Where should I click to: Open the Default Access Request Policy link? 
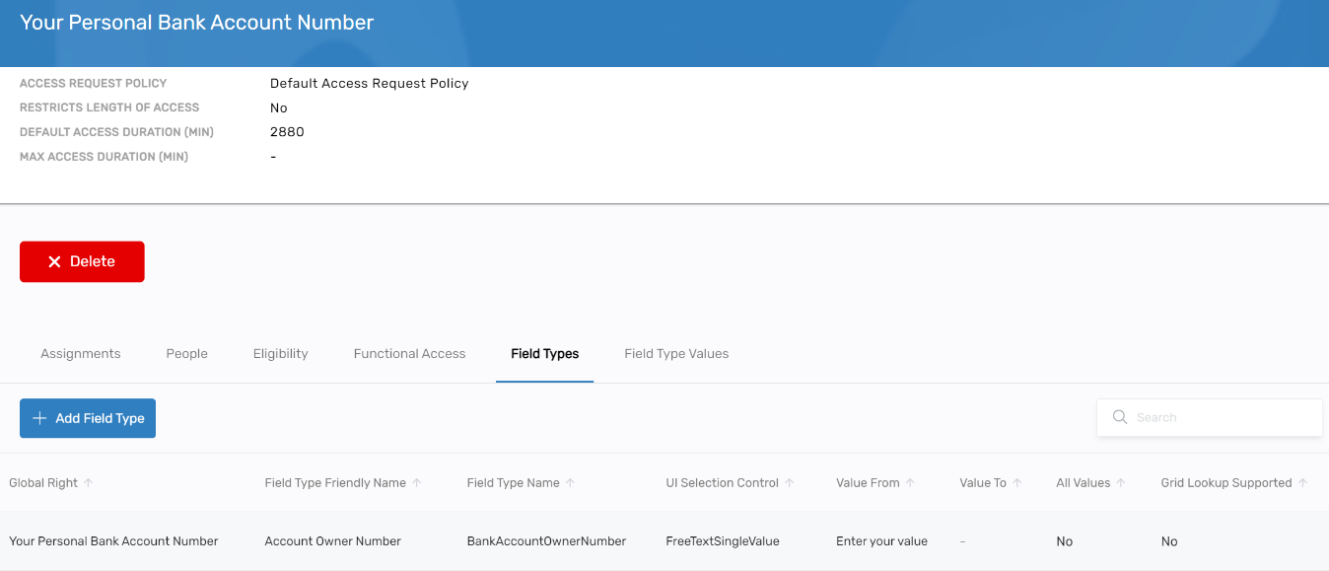coord(369,83)
